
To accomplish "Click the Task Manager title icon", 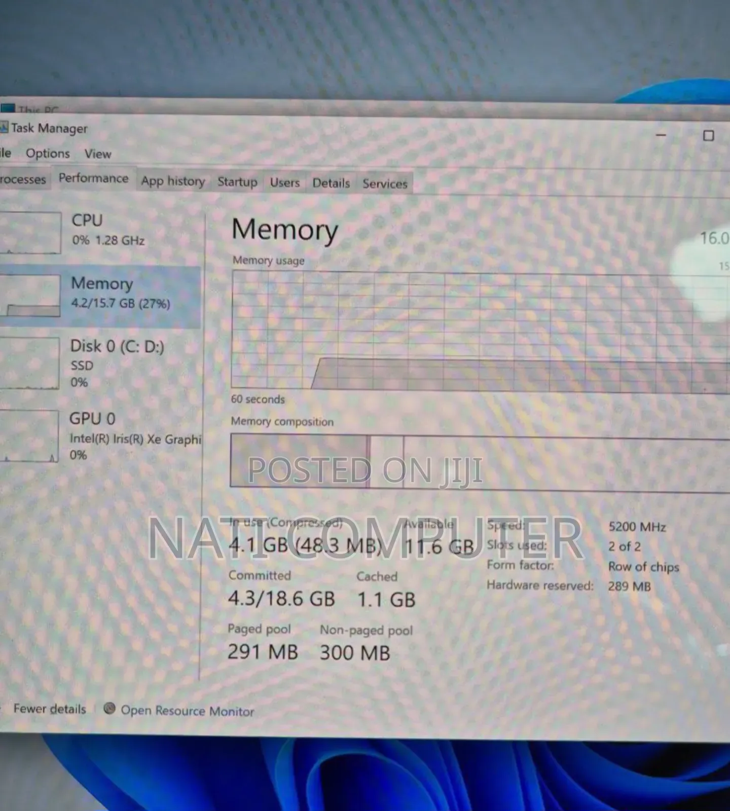I will [x=4, y=128].
